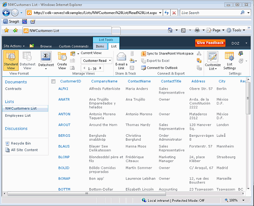Click next page arrow beside 1 - 30
Screen dimensions: 254x206
coord(100,68)
